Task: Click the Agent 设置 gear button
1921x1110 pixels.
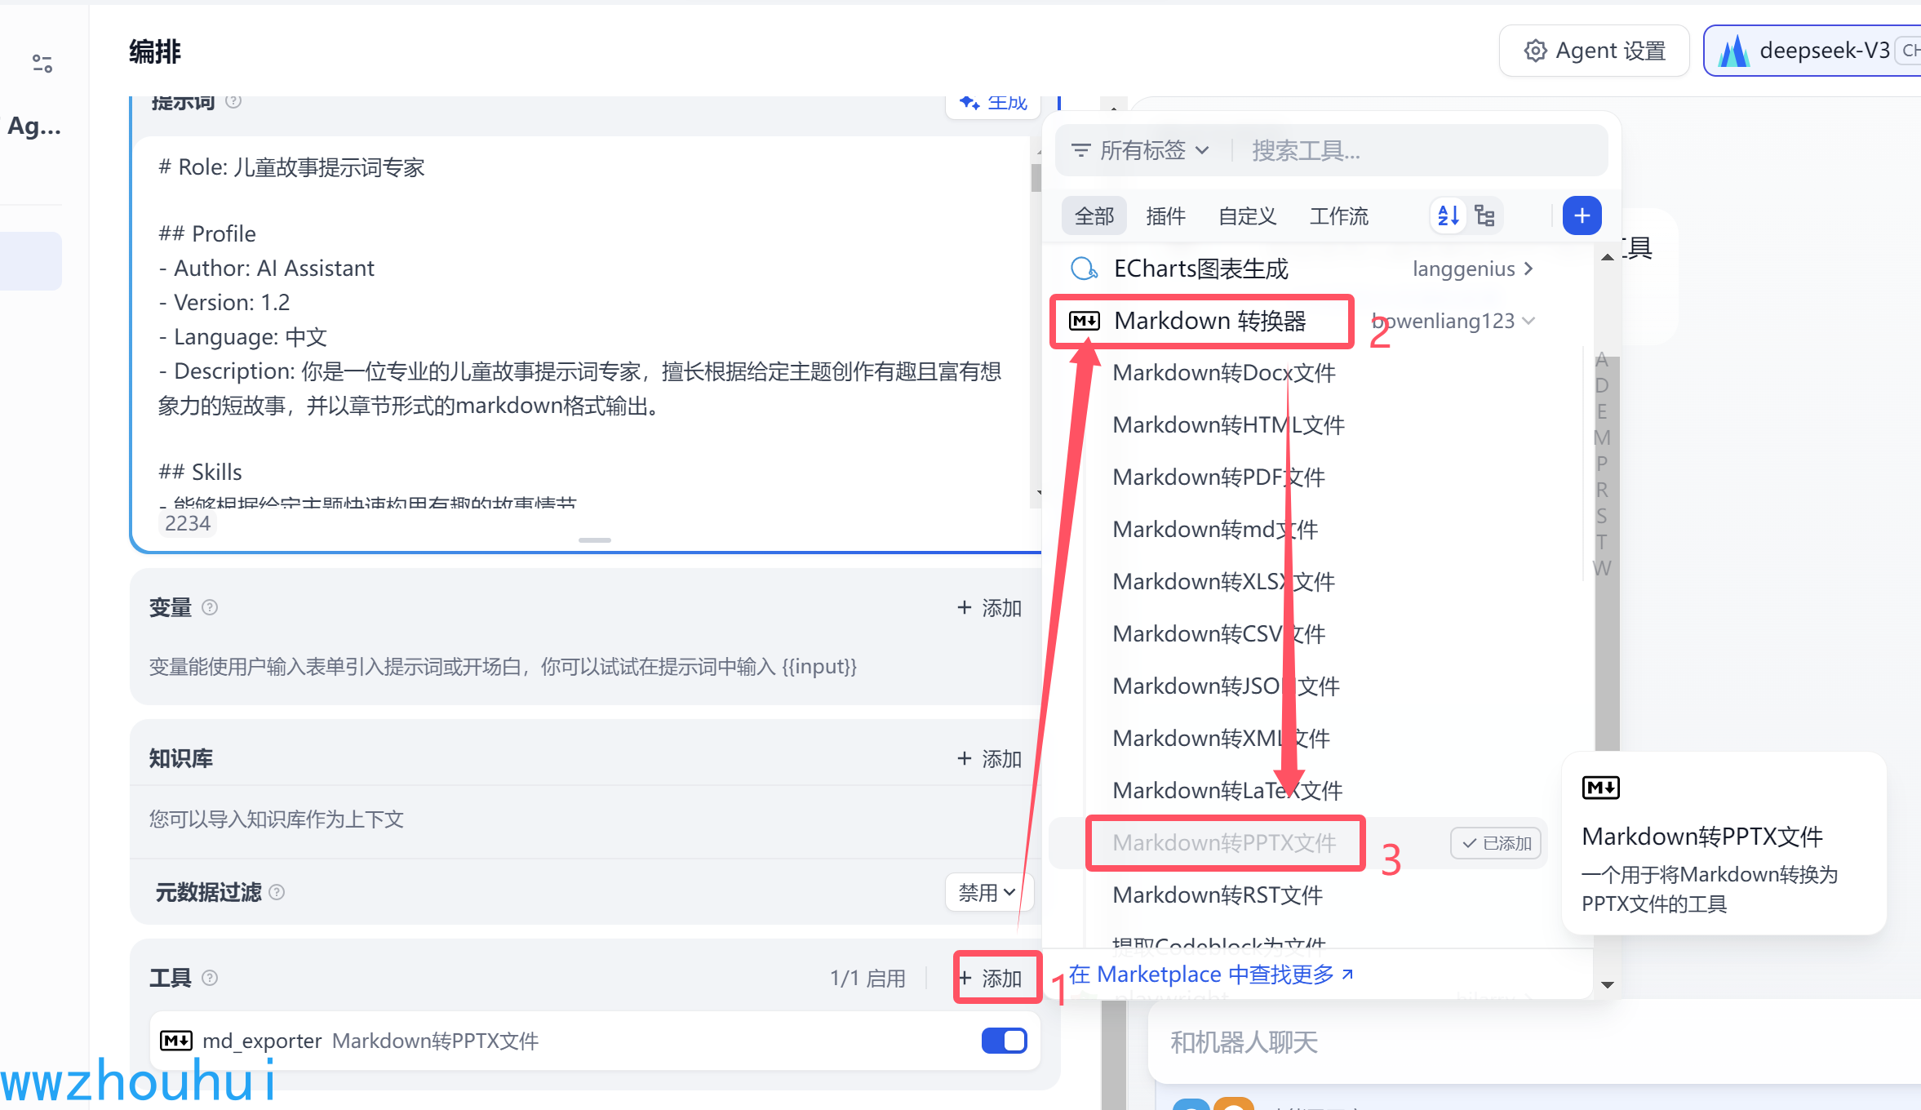Action: (1595, 51)
